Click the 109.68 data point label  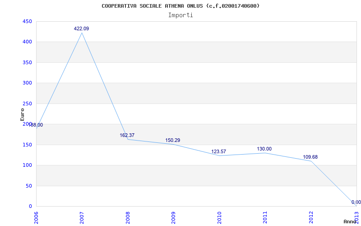[x=310, y=157]
